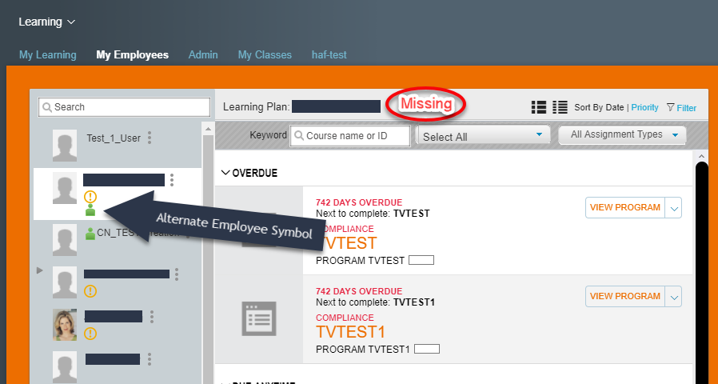Switch to My Learning tab
The height and width of the screenshot is (384, 718).
point(48,55)
